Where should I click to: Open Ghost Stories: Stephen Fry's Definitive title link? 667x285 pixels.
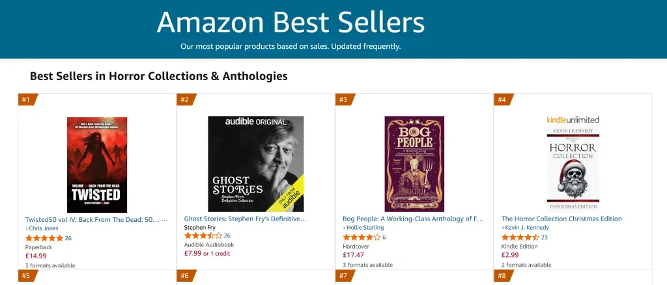coord(245,219)
